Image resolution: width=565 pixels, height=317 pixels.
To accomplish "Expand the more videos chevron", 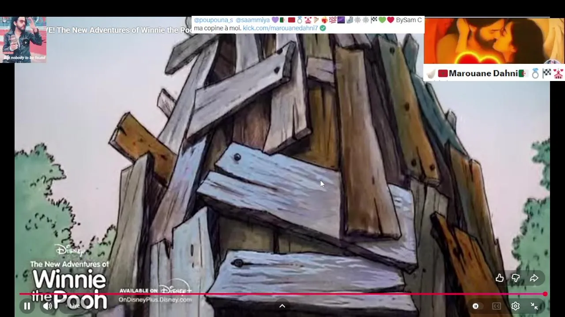I will click(x=282, y=306).
